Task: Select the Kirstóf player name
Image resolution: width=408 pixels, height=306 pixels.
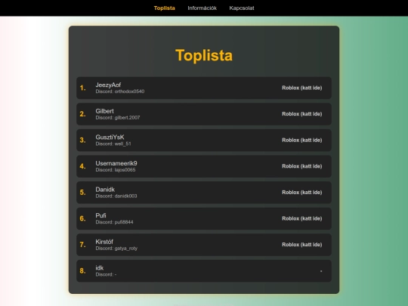Action: (104, 242)
